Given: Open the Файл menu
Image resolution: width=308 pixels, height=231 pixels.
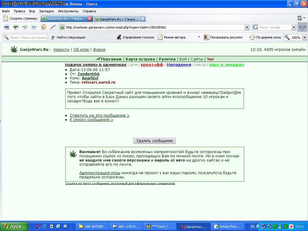Looking at the screenshot, I should pos(6,11).
